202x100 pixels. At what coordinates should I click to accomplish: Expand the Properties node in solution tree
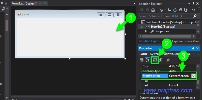(146, 31)
